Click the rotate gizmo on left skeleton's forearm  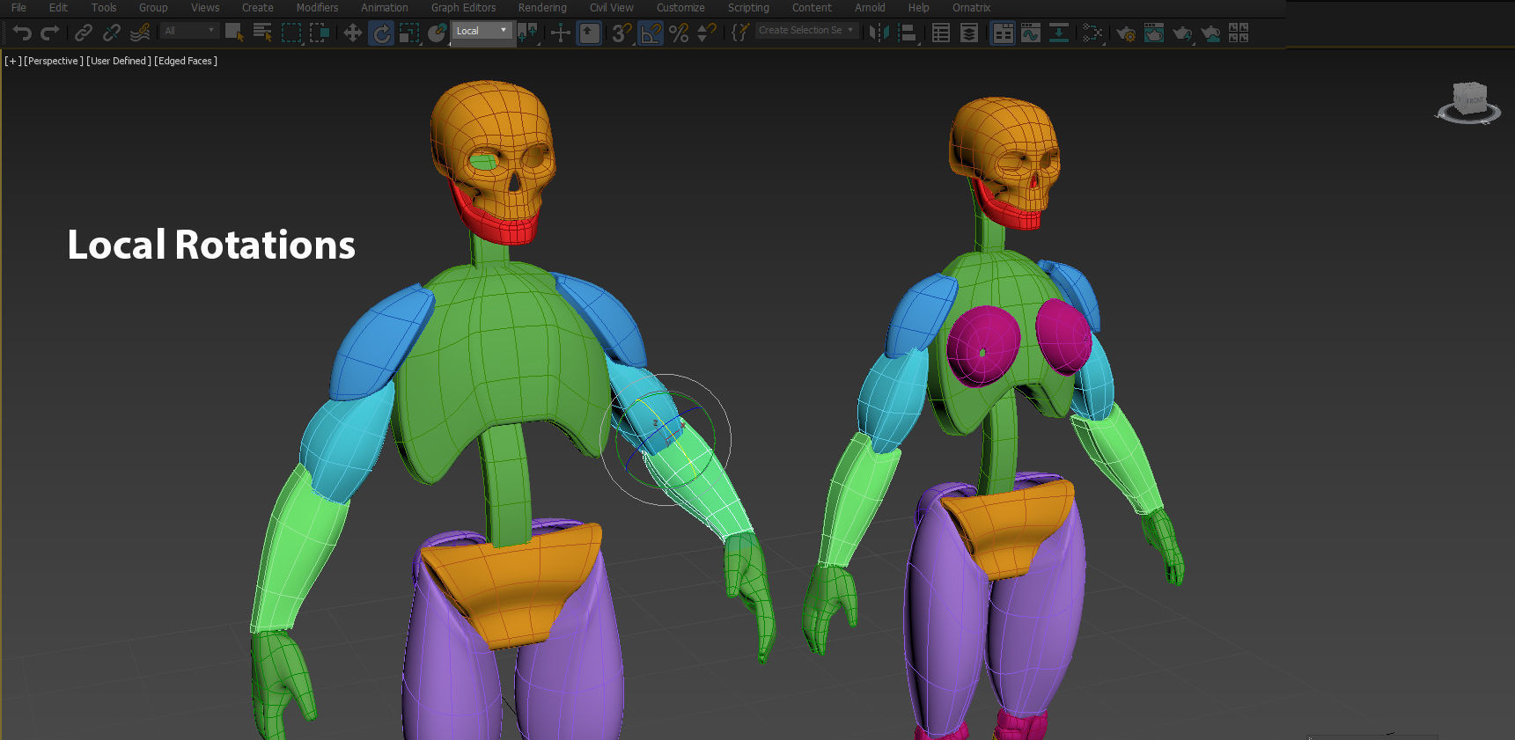click(666, 439)
